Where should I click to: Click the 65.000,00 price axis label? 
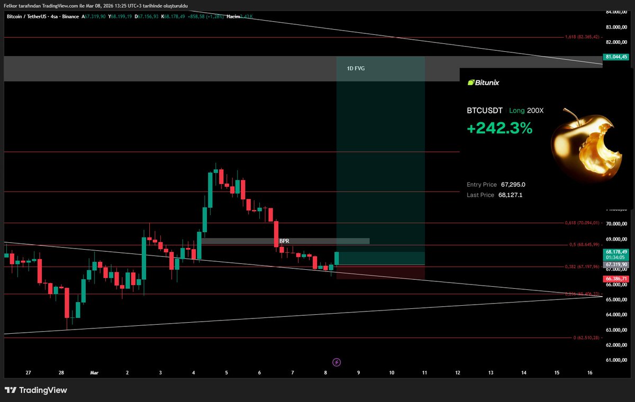[x=616, y=300]
